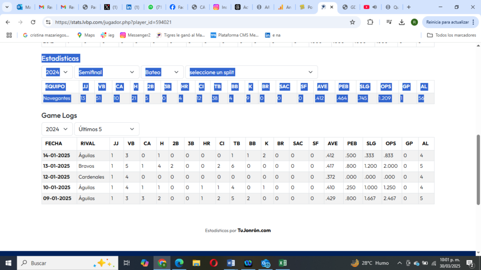Switch to the Instagram browser tab
The width and height of the screenshot is (481, 270).
(219, 7)
